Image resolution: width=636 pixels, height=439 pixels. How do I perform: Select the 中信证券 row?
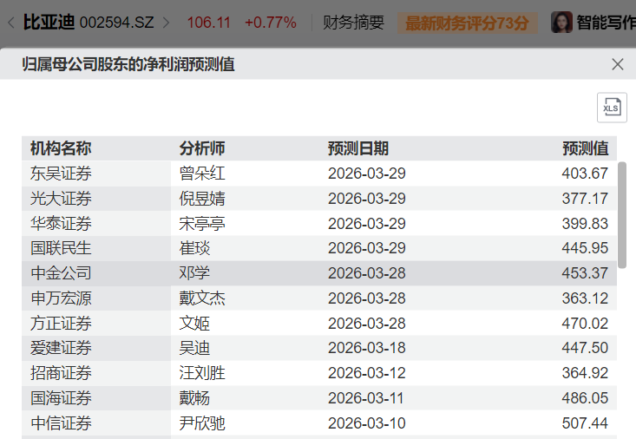[x=319, y=423]
